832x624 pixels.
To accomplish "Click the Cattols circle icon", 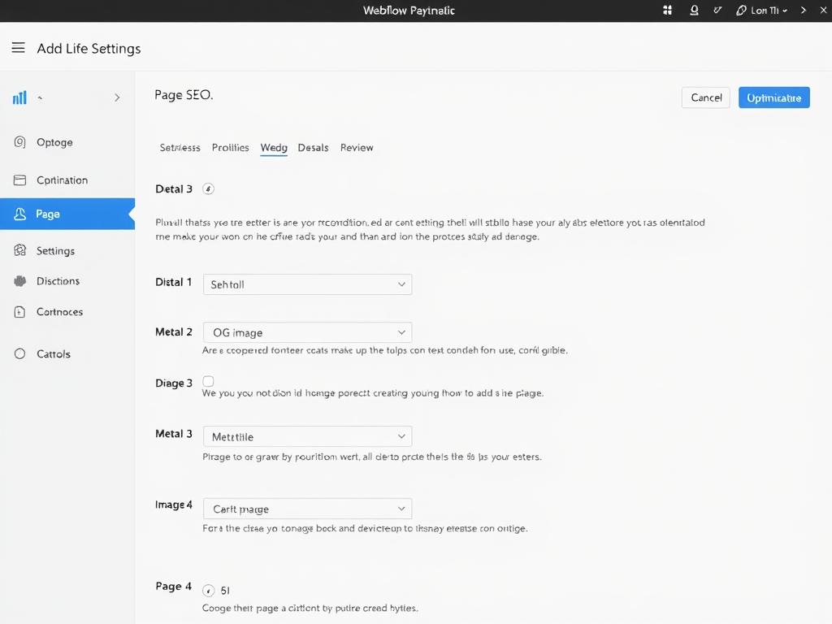I will pyautogui.click(x=19, y=354).
